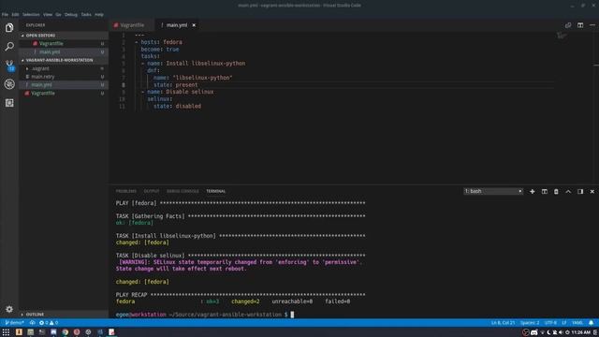Open the Debug menu
Screen dimensions: 599x337
point(71,15)
